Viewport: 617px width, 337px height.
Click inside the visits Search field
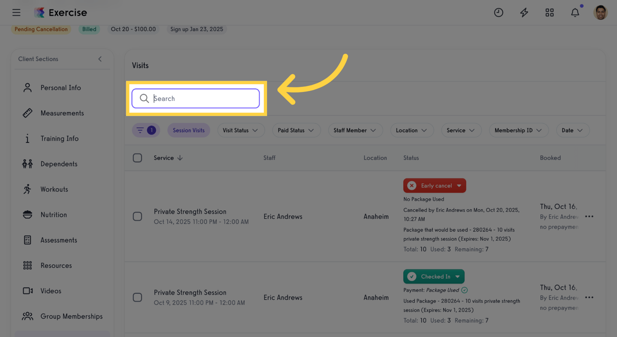point(195,98)
